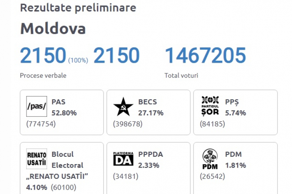Click the Partidul ȘOR logo
The width and height of the screenshot is (292, 194).
pos(210,106)
